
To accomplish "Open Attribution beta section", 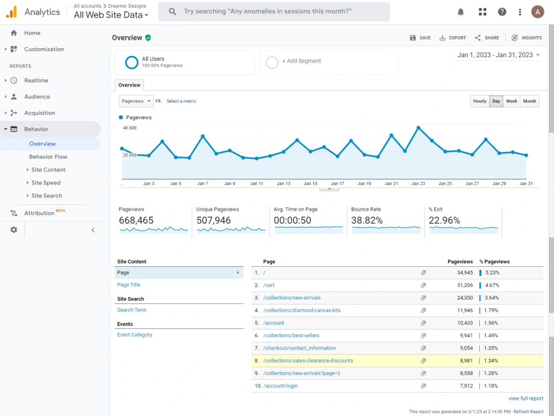I will (39, 213).
